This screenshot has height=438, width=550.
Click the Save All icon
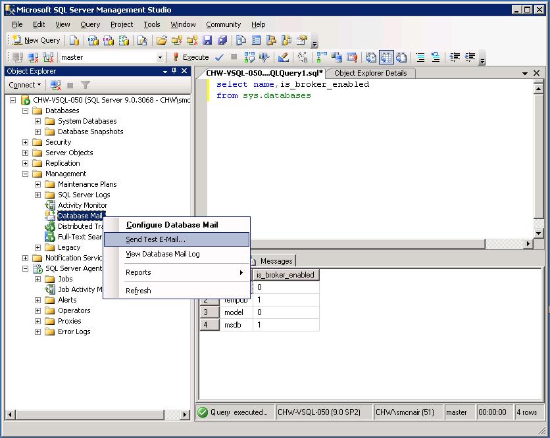[222, 40]
